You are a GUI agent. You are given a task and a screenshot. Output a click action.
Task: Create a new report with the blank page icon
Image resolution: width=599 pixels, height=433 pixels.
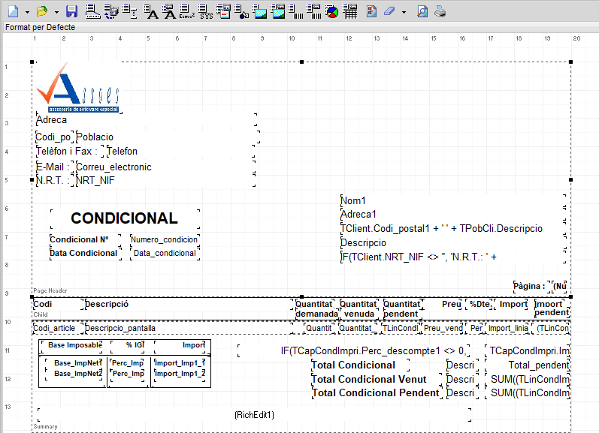pos(14,11)
